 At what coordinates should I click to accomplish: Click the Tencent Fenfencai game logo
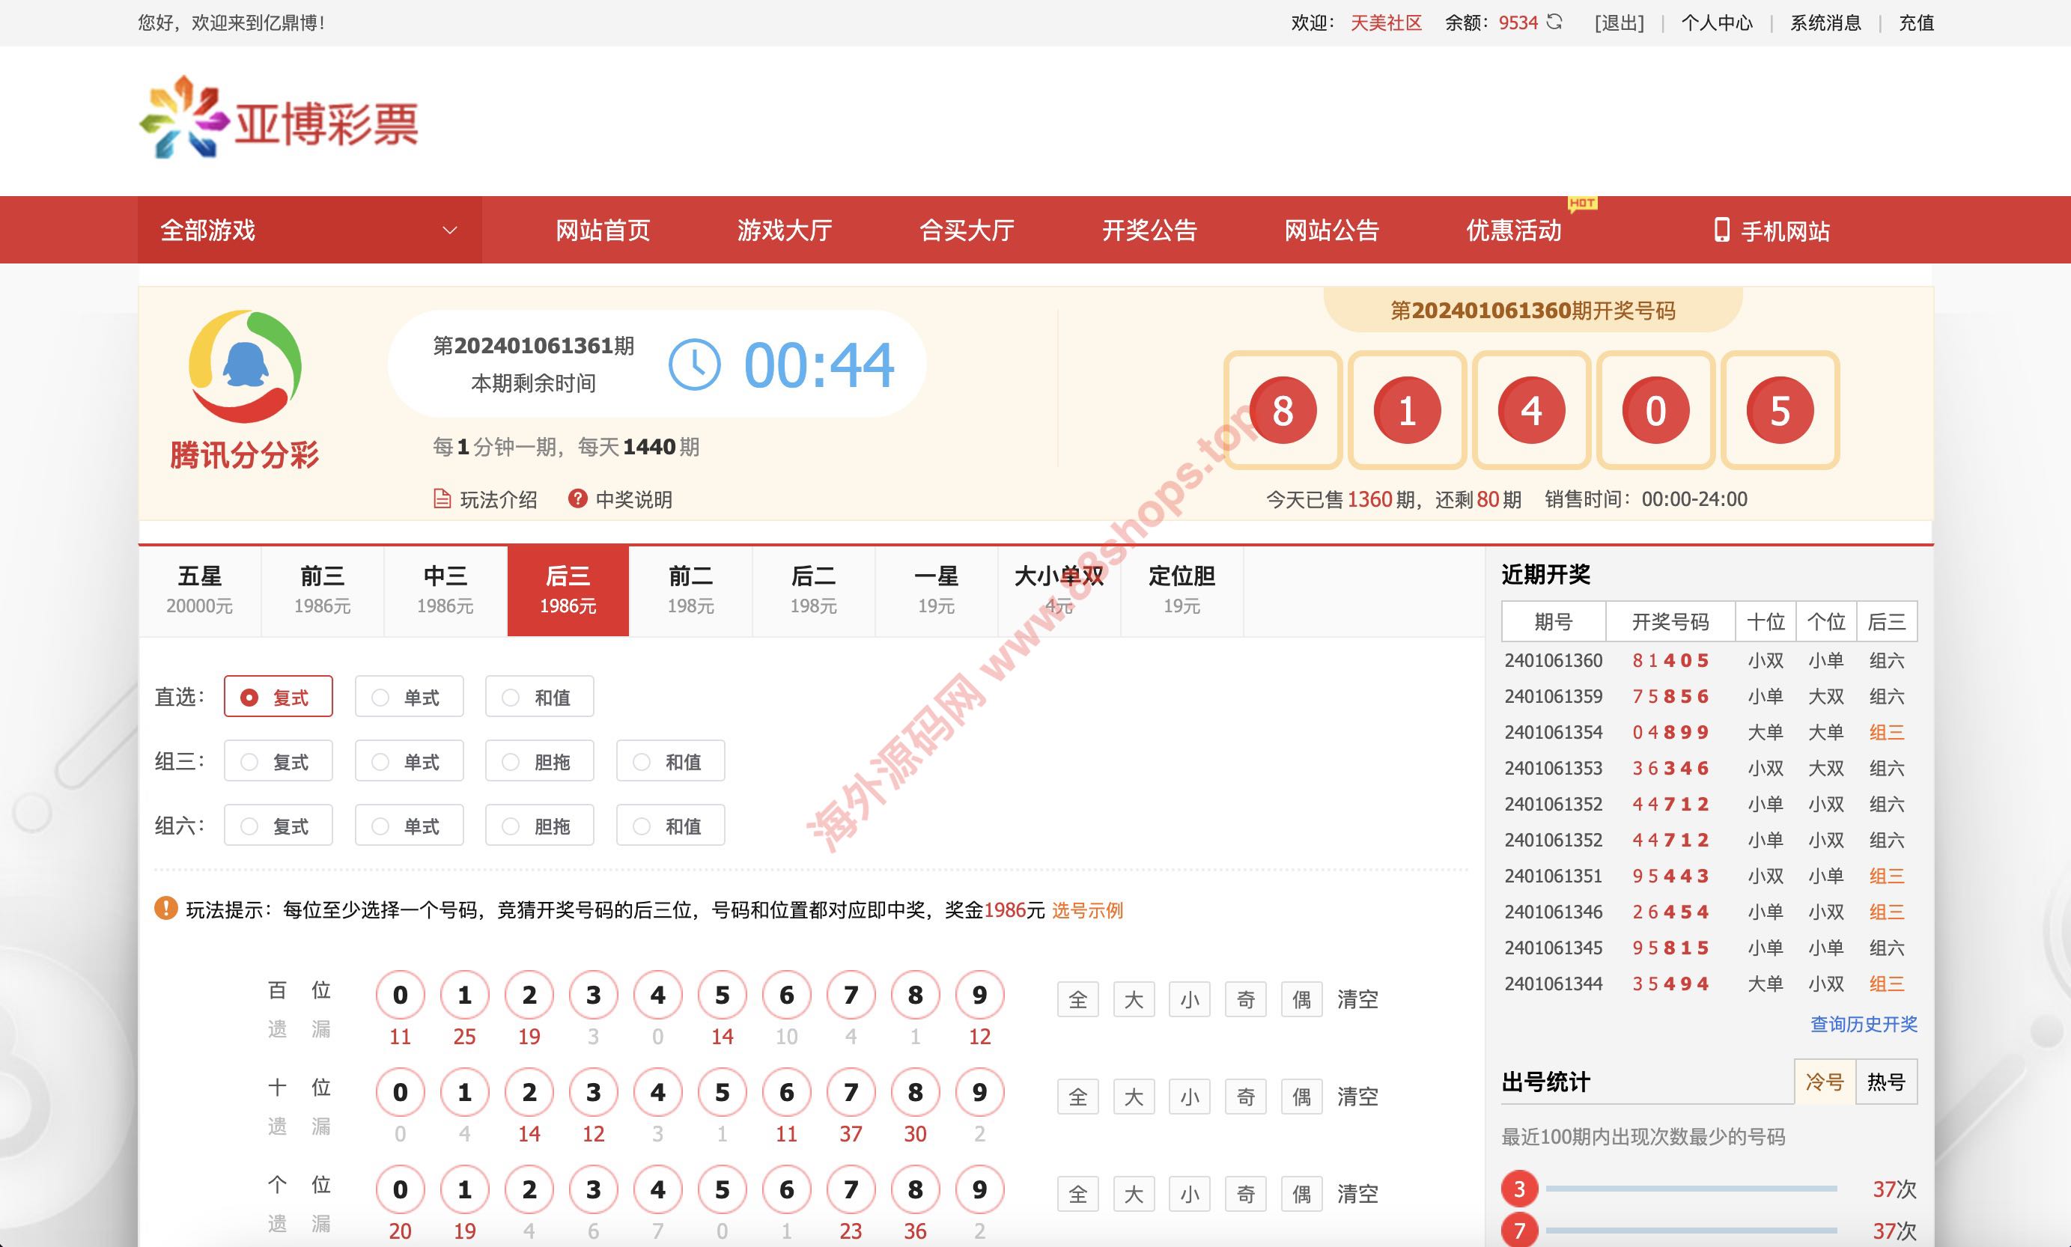tap(245, 368)
